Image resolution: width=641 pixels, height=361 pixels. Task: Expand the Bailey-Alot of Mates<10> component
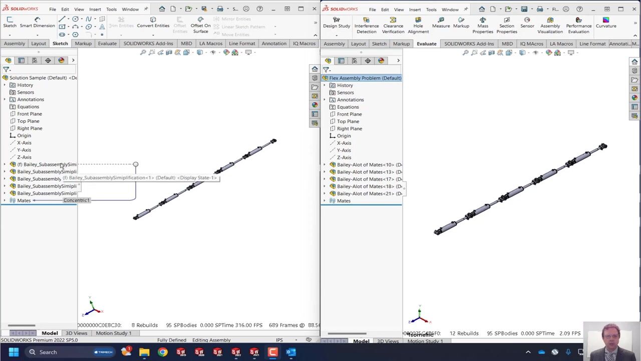pos(325,164)
